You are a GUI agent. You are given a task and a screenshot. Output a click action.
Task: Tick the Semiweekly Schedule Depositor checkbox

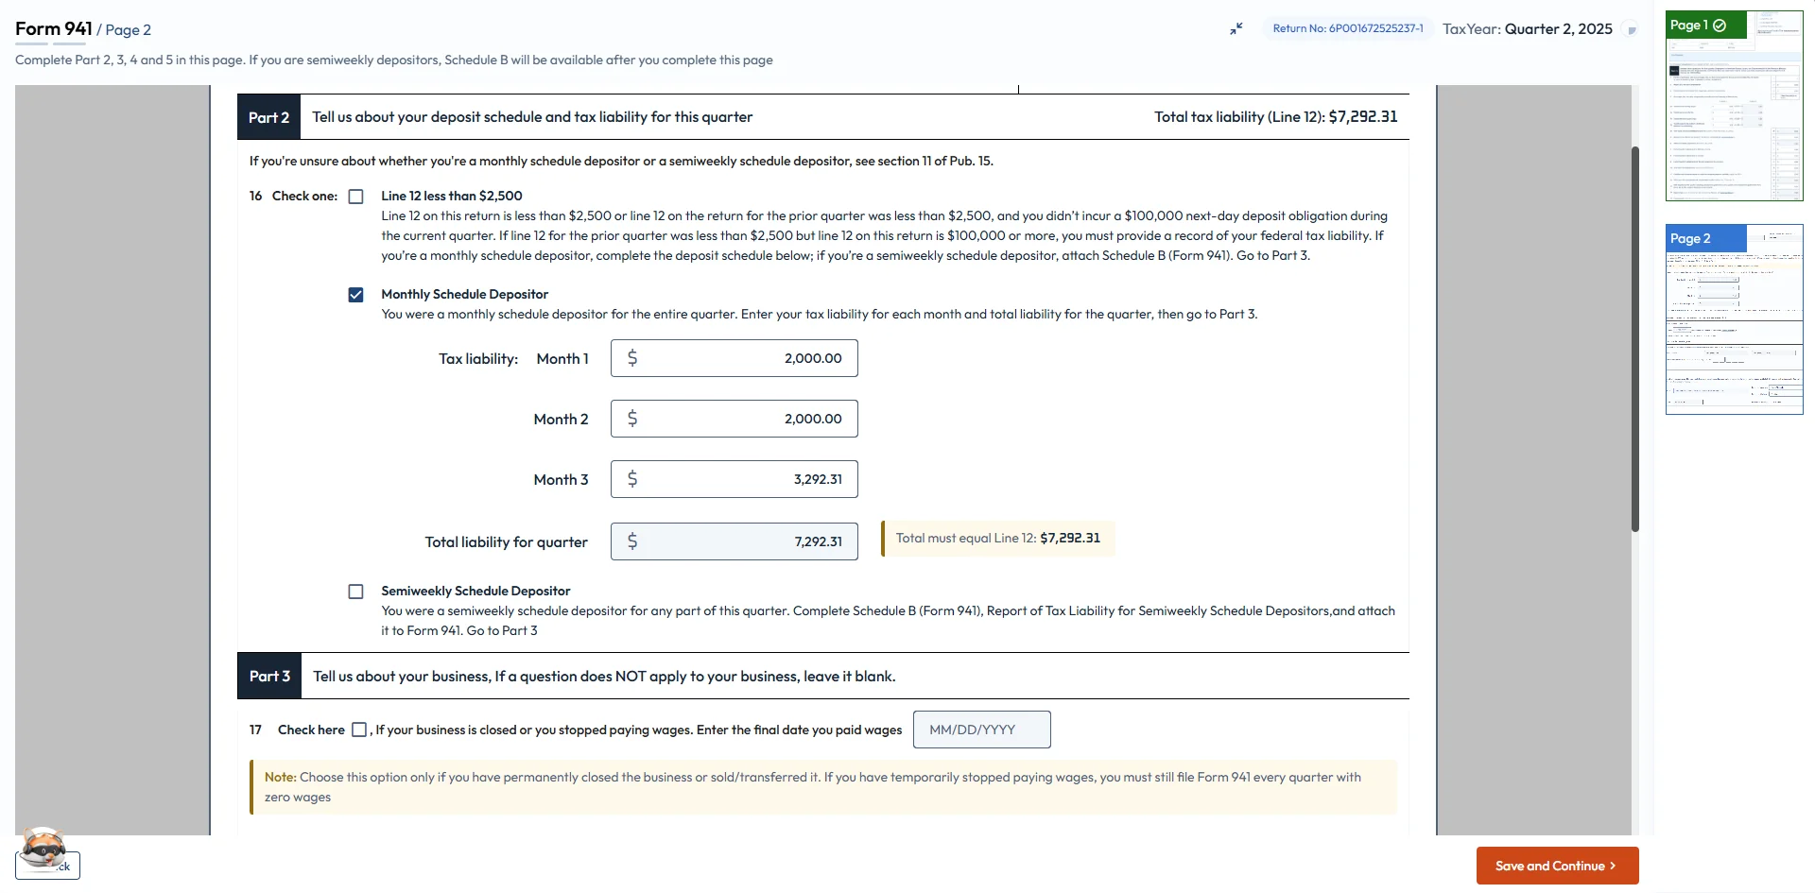pyautogui.click(x=356, y=592)
